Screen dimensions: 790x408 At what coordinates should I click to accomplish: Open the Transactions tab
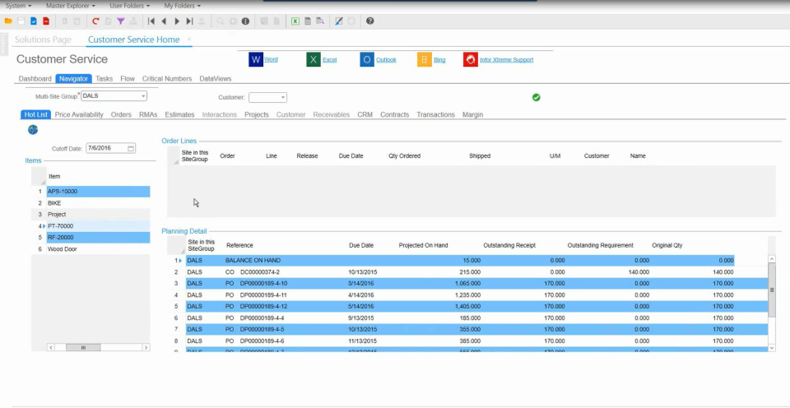[436, 114]
